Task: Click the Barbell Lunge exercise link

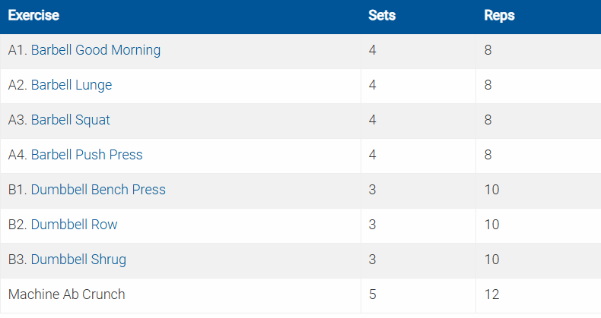Action: [x=72, y=85]
